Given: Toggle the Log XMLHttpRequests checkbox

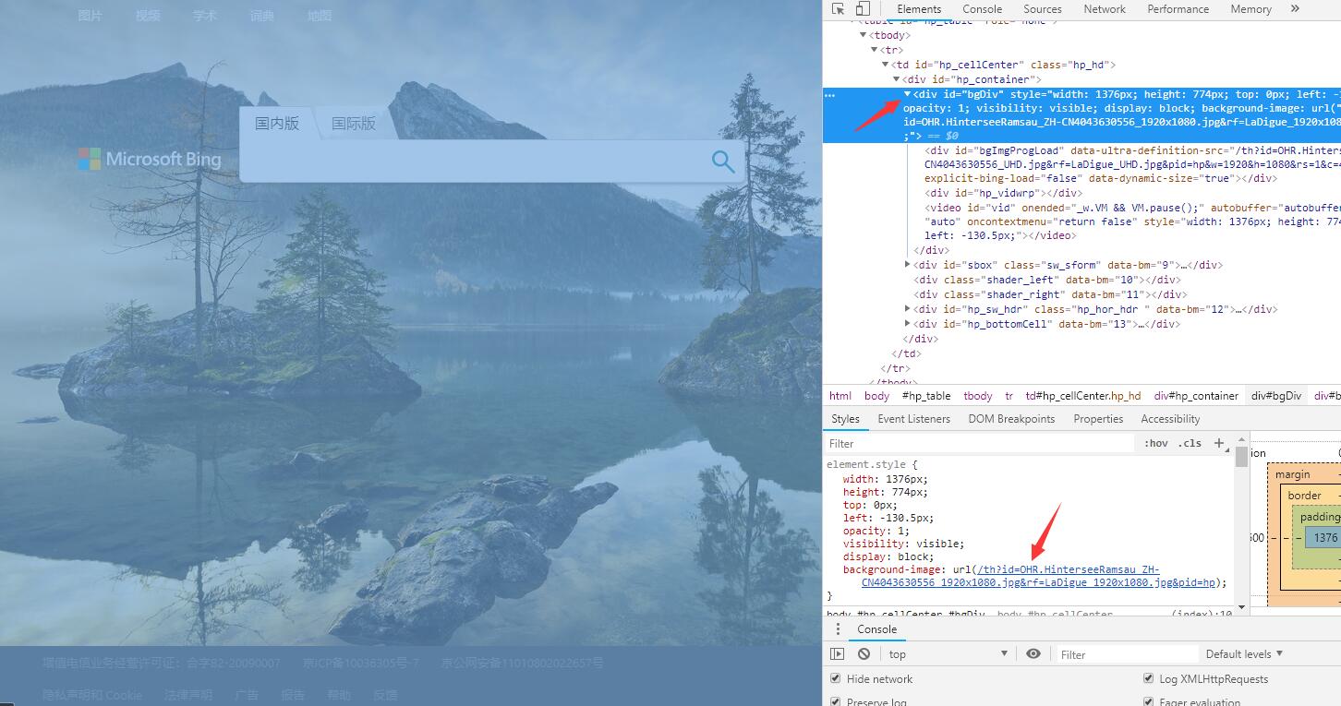Looking at the screenshot, I should pyautogui.click(x=1149, y=678).
